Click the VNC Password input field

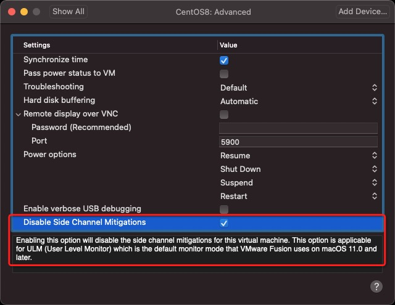[298, 128]
